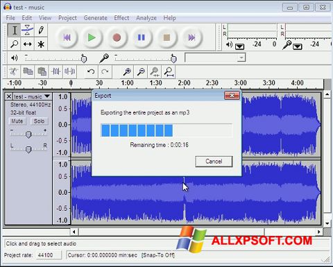This screenshot has width=333, height=267.
Task: Open the Effect menu
Action: coord(121,18)
